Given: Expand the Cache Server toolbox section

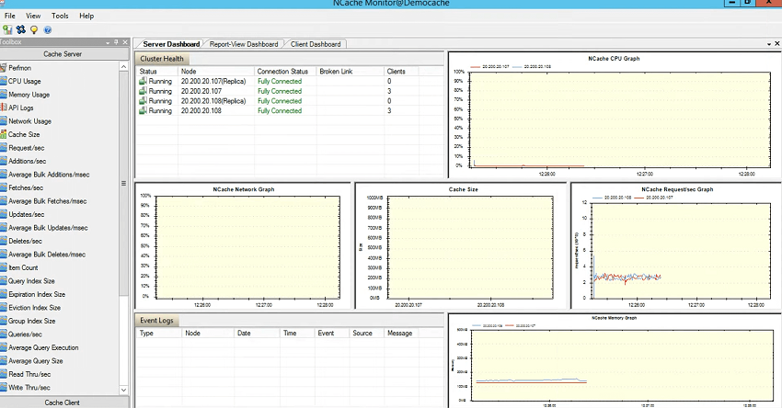Looking at the screenshot, I should [63, 54].
